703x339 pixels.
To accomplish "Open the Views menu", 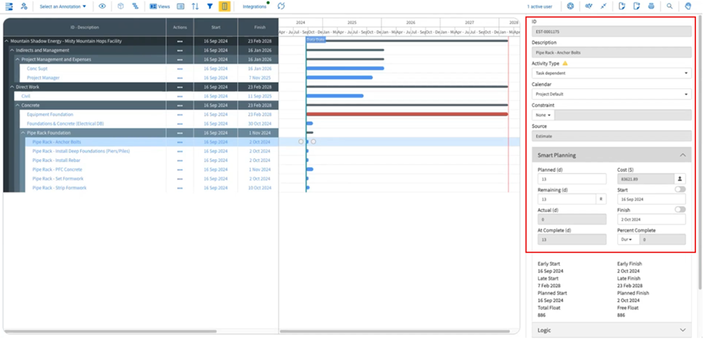I will pos(160,7).
